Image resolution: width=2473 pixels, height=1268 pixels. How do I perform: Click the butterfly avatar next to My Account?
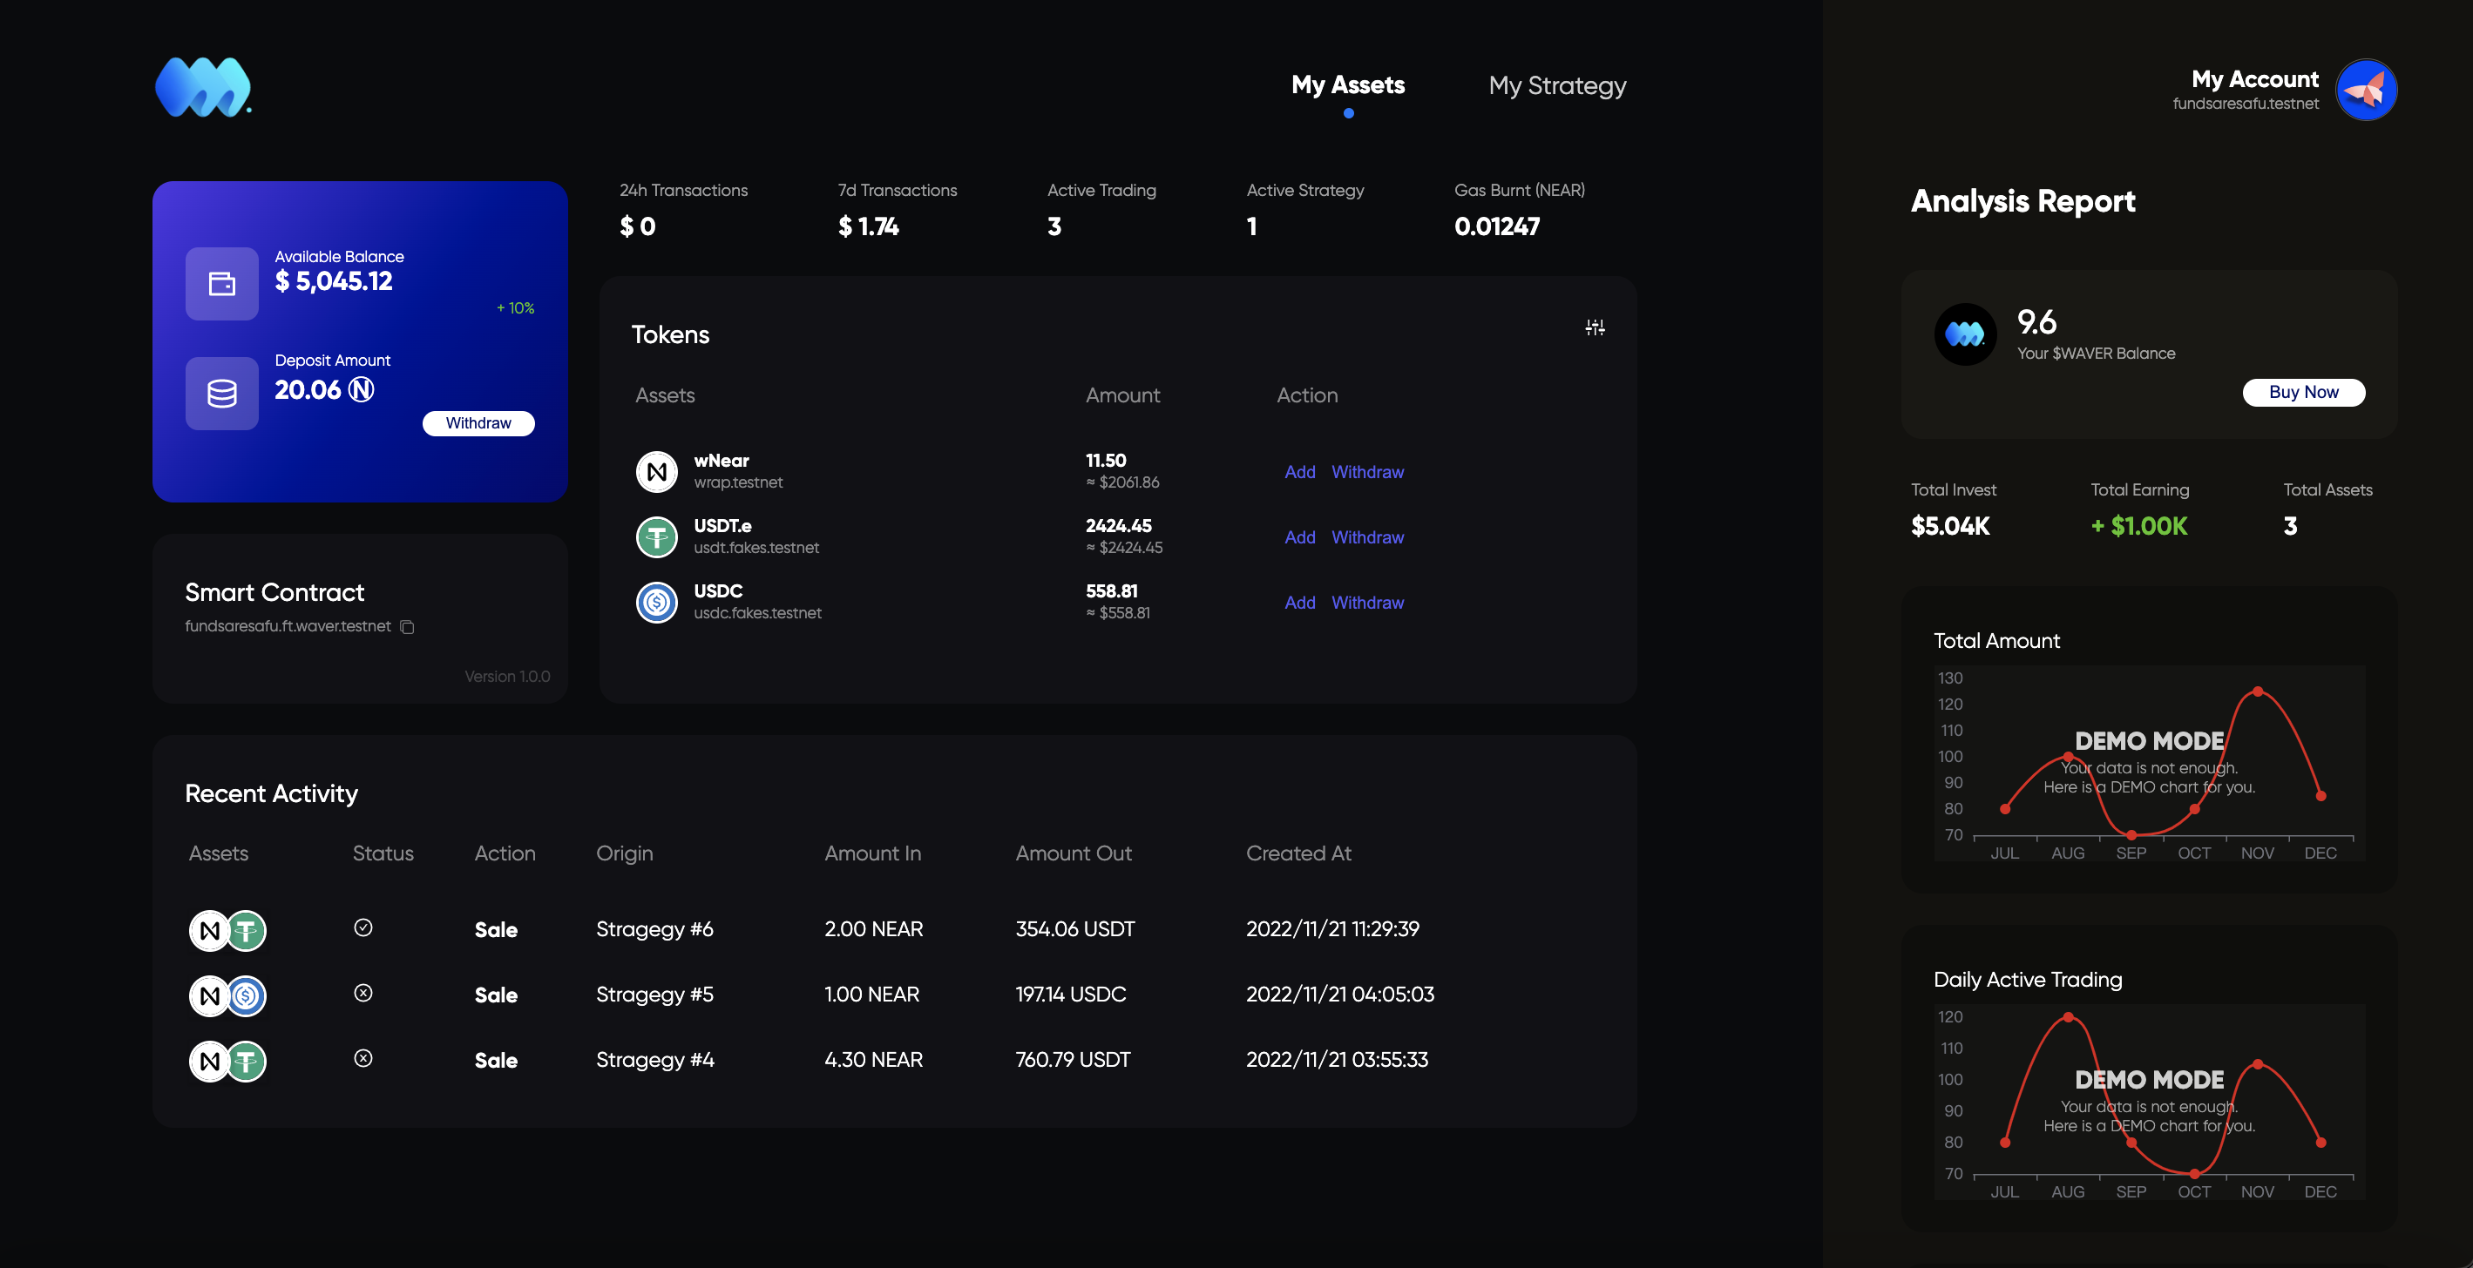(2367, 89)
